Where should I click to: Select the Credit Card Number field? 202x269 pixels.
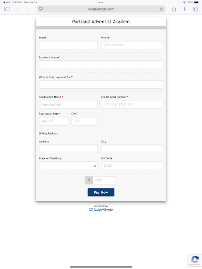point(132,105)
